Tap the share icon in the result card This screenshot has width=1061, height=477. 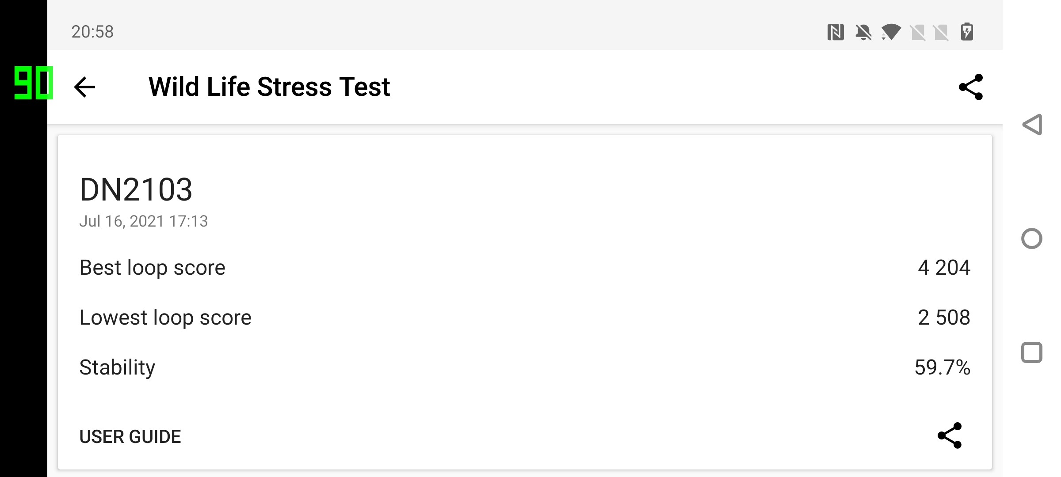click(950, 436)
